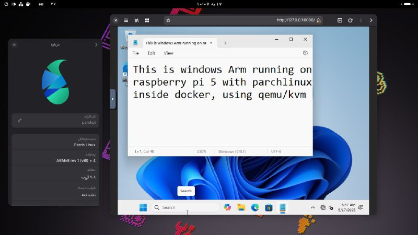Go forward with the browser forward arrow
The width and height of the screenshot is (418, 235).
tap(371, 20)
